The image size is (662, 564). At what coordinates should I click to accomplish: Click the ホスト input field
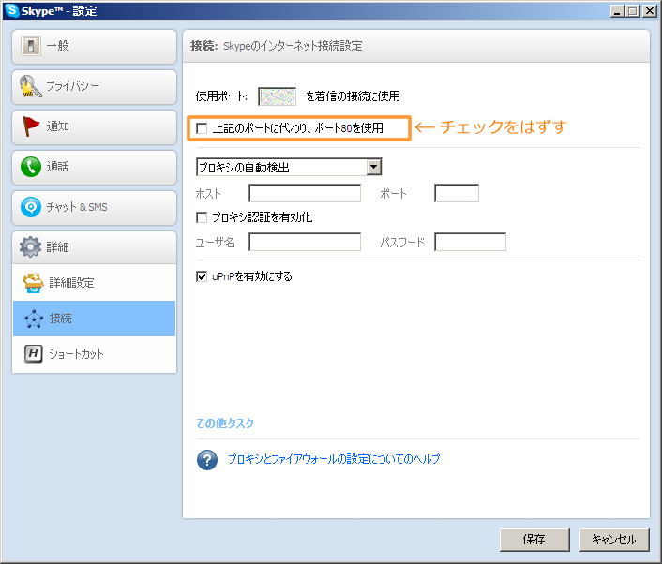305,193
